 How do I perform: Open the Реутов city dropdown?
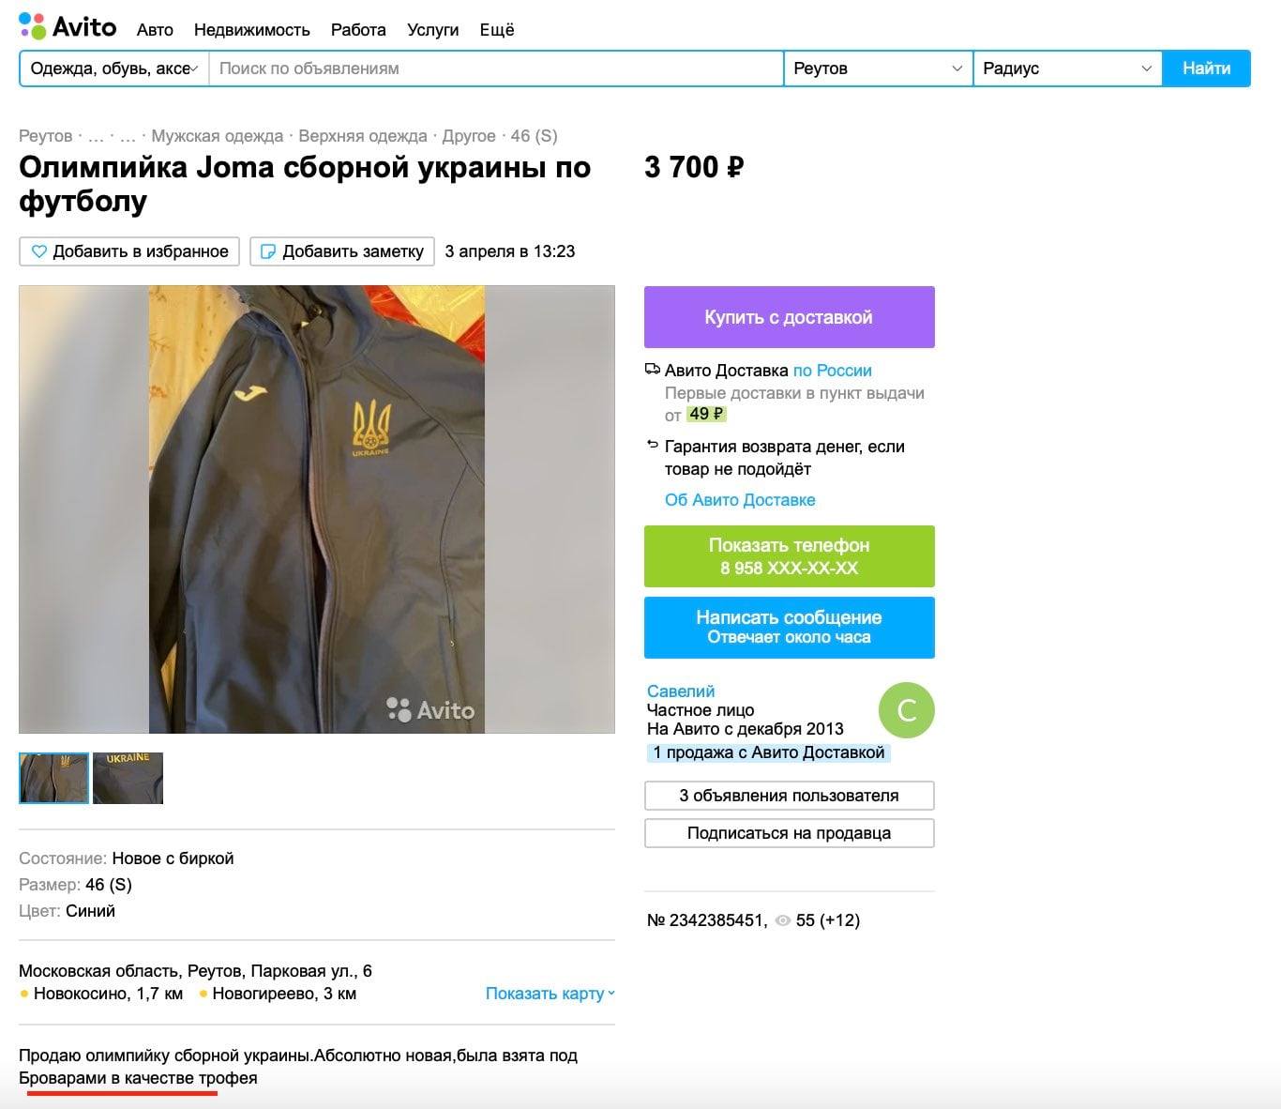878,68
